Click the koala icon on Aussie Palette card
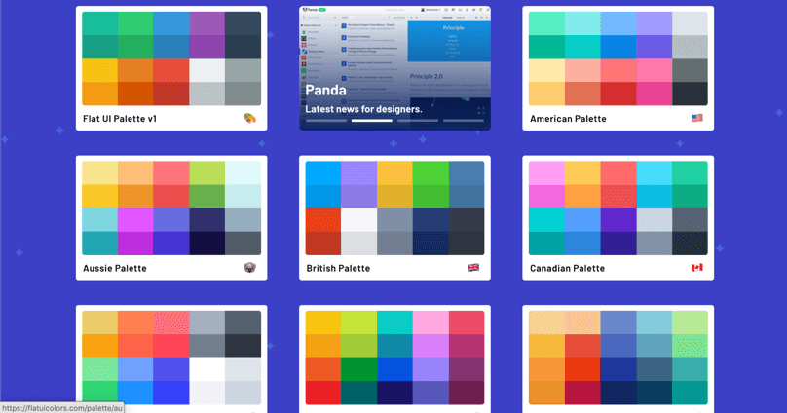The image size is (787, 413). tap(249, 268)
